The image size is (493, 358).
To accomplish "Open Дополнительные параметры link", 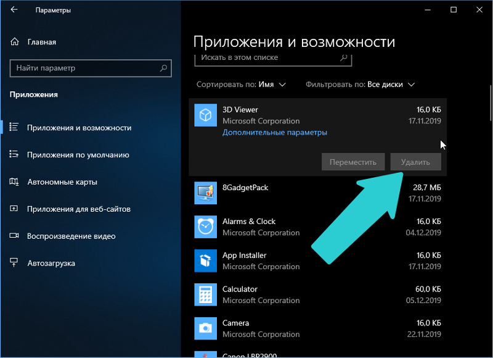I will (275, 132).
